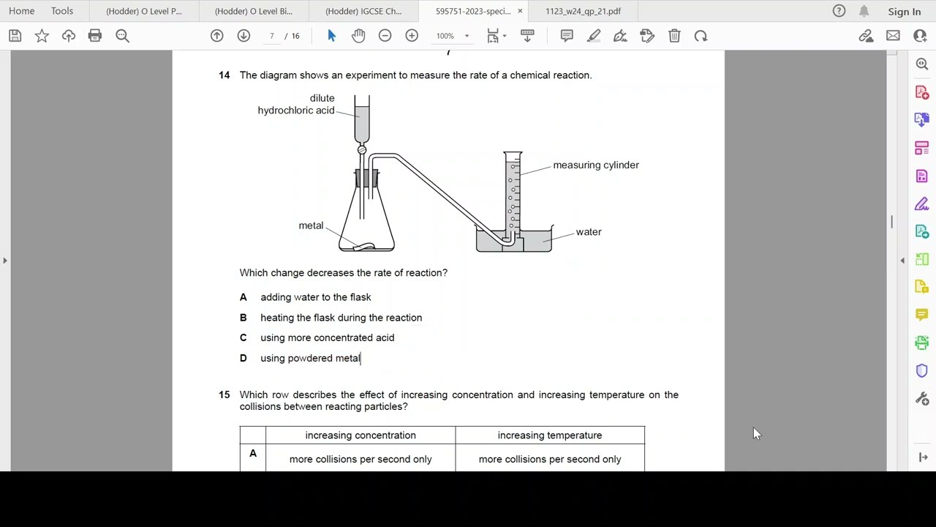Activate the selection arrow tool
The height and width of the screenshot is (527, 936).
tap(331, 36)
